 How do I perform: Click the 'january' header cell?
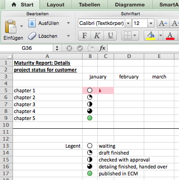pos(98,77)
